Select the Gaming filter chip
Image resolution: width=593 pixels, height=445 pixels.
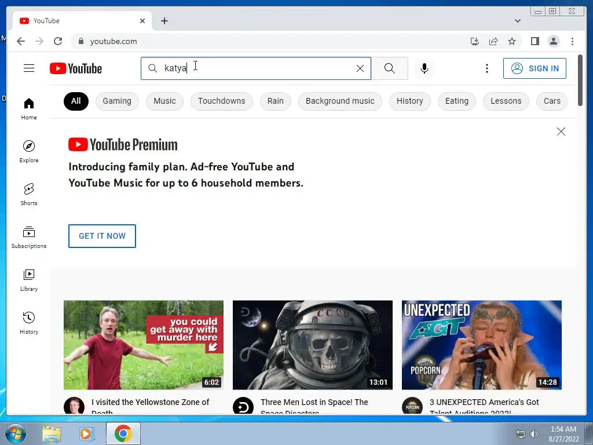tap(117, 101)
